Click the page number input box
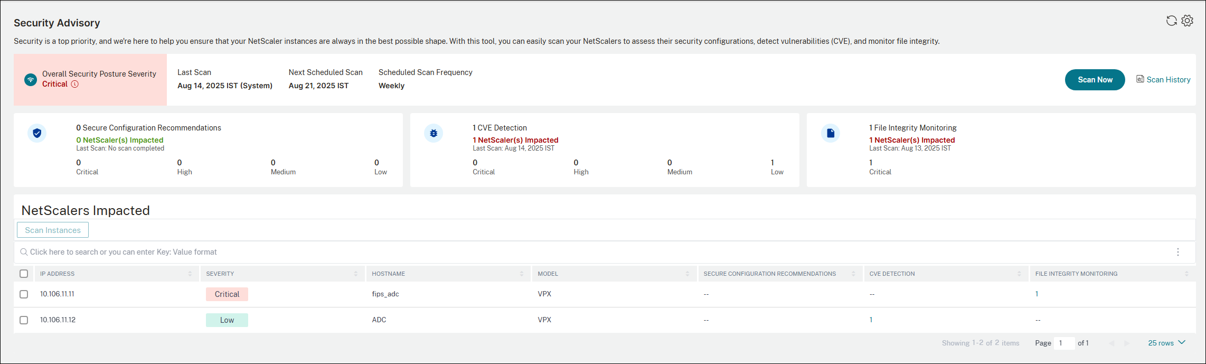Screen dimensions: 1206x364 click(x=1064, y=343)
